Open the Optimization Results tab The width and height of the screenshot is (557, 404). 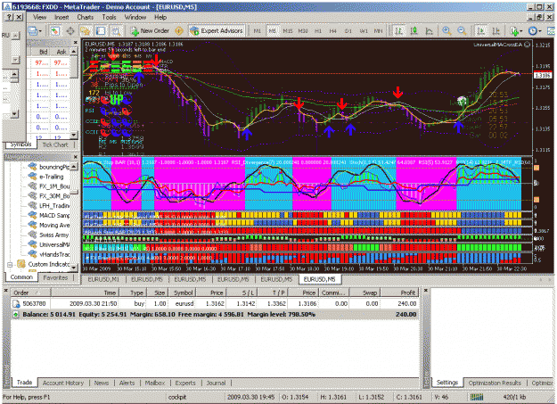coord(495,383)
